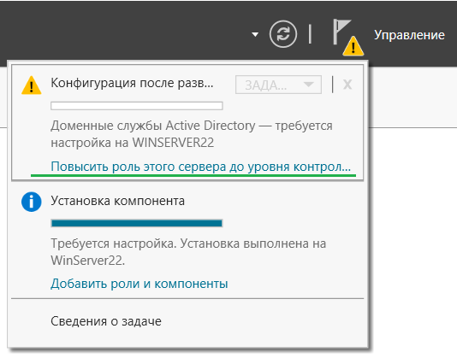The height and width of the screenshot is (358, 457).
Task: Expand the small arrow left of refresh
Action: click(x=255, y=35)
